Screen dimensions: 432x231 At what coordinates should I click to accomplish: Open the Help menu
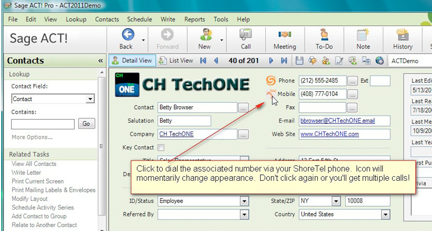click(x=243, y=19)
